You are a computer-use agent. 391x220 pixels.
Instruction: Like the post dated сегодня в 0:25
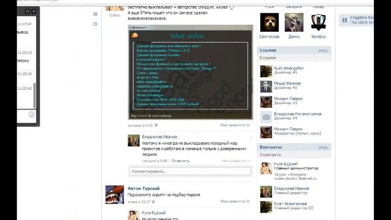click(235, 125)
